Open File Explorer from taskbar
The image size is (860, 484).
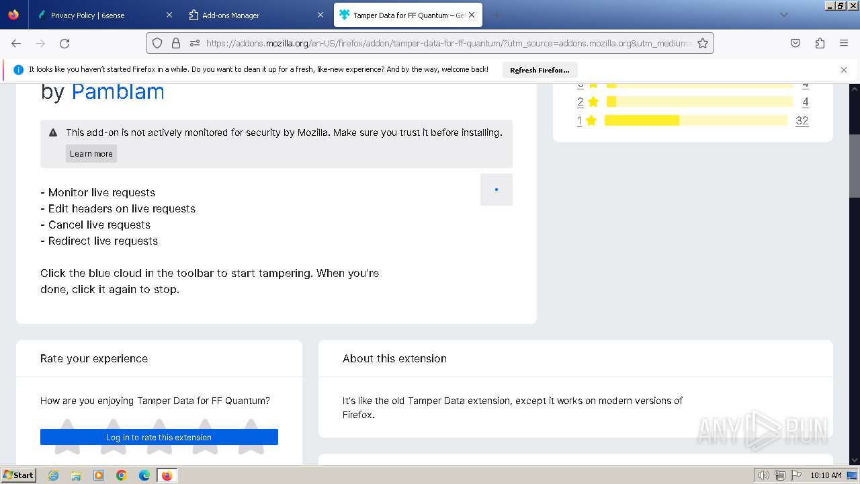(x=76, y=475)
